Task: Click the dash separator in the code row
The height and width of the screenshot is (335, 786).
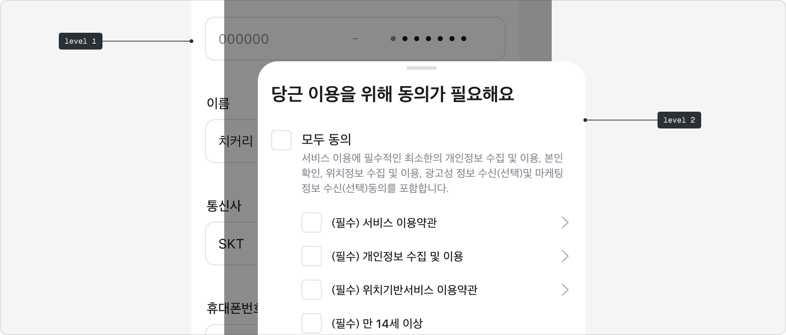Action: click(355, 39)
